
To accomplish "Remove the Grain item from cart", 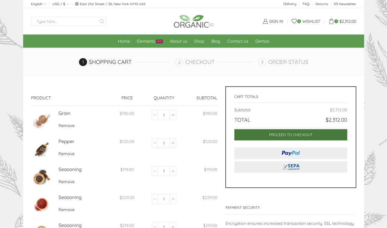I will tap(66, 126).
